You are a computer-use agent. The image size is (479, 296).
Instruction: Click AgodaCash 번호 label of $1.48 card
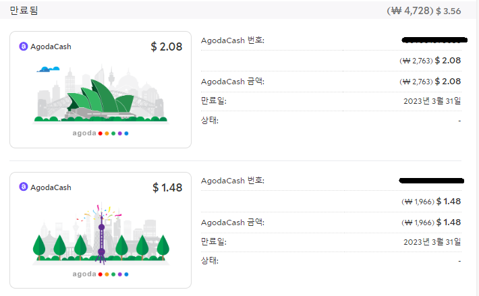click(233, 181)
